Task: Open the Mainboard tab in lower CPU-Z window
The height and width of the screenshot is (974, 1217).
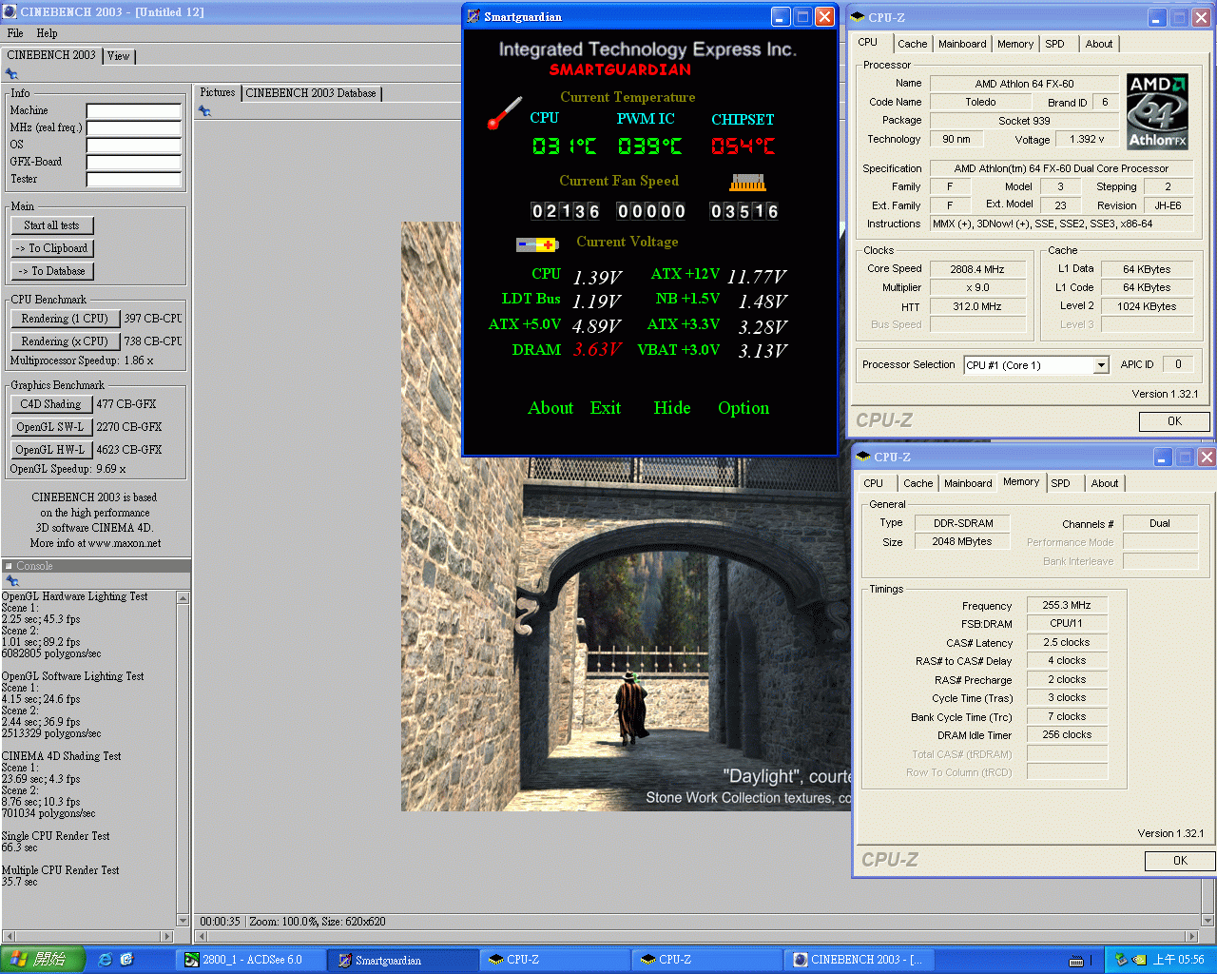Action: [968, 483]
